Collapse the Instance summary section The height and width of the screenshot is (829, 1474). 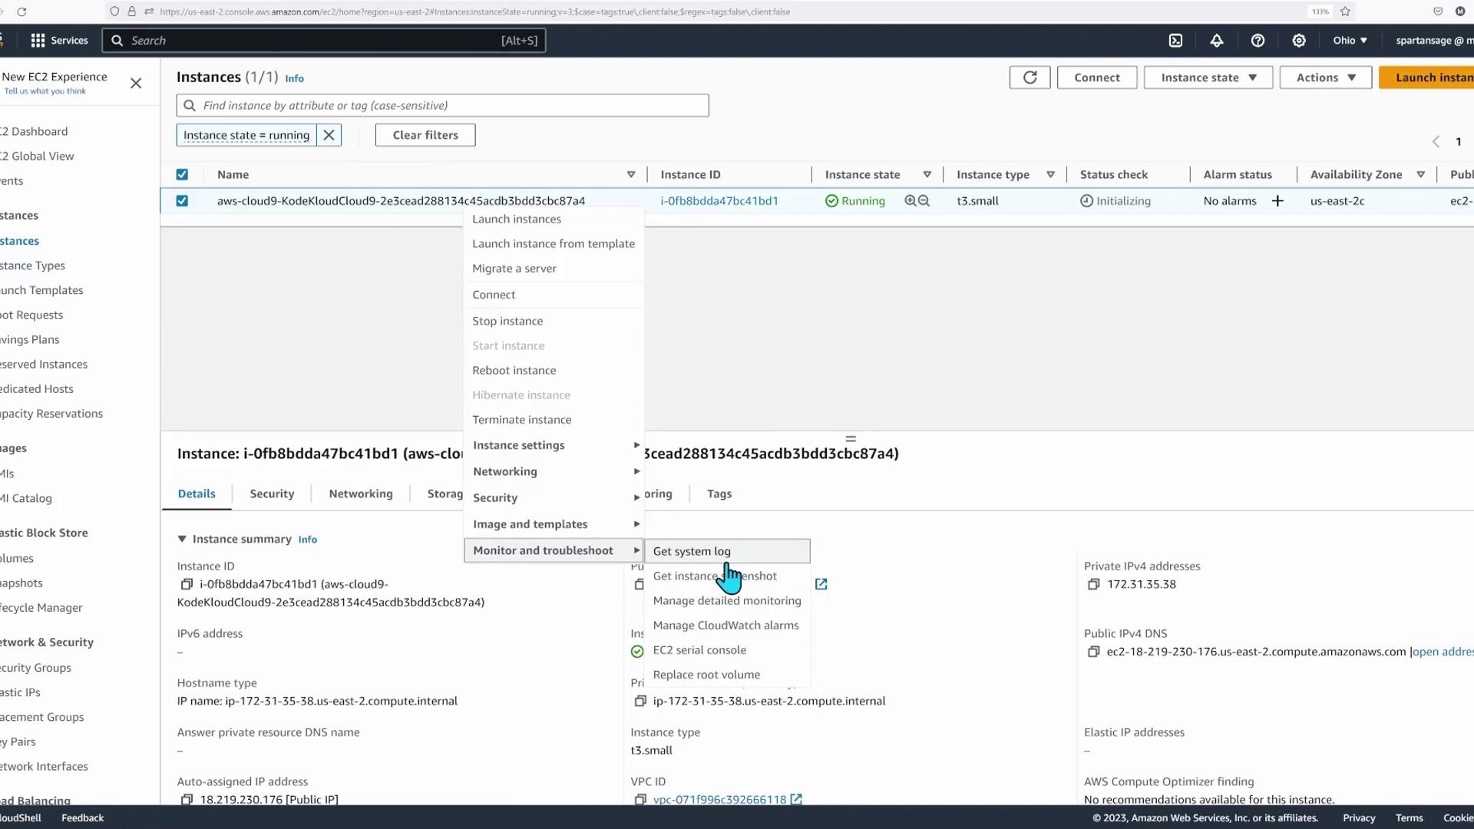(x=182, y=540)
